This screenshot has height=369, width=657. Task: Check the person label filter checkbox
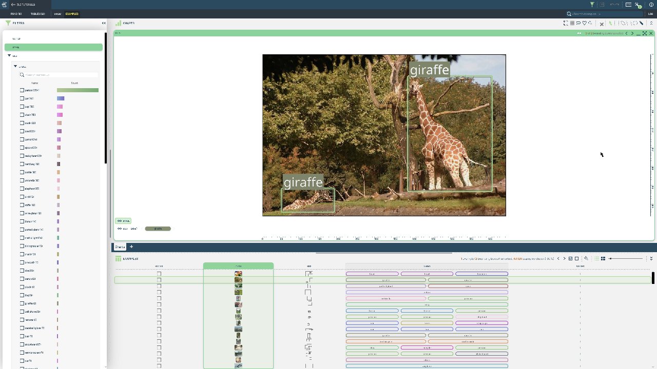(x=22, y=90)
